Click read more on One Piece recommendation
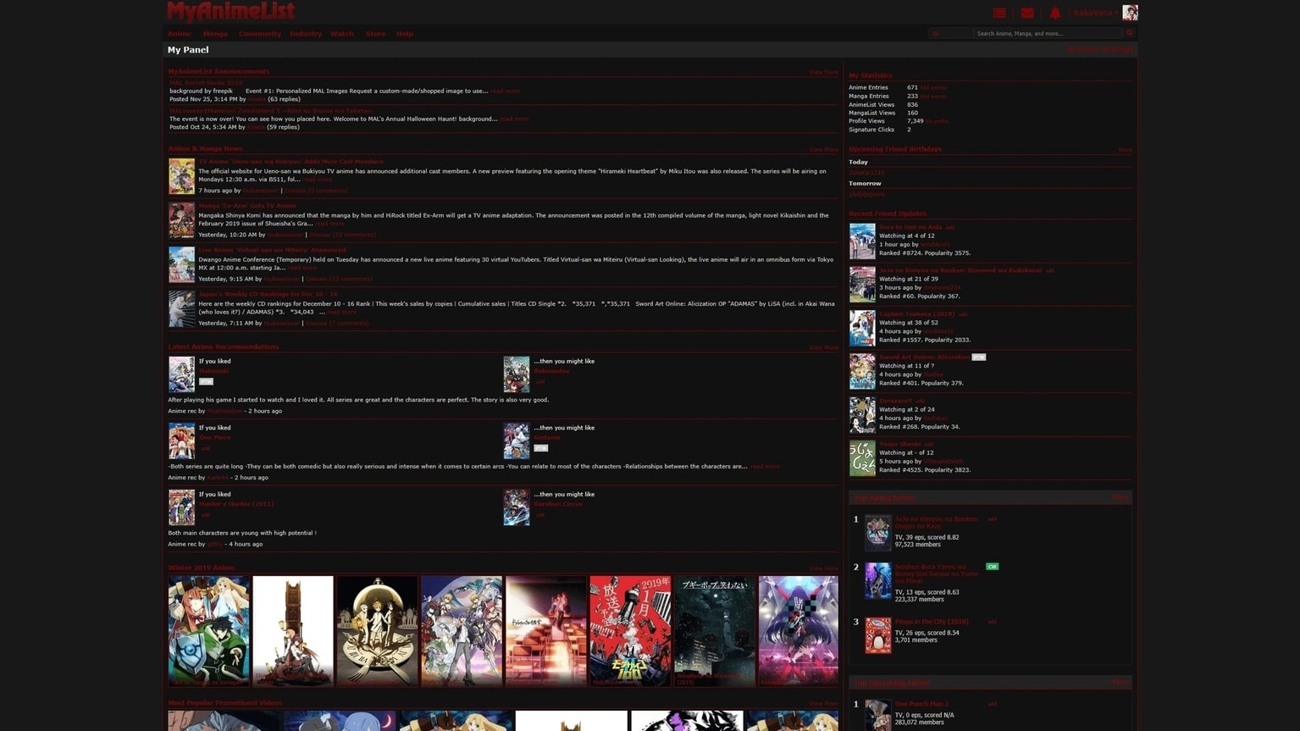This screenshot has width=1300, height=731. pyautogui.click(x=765, y=467)
